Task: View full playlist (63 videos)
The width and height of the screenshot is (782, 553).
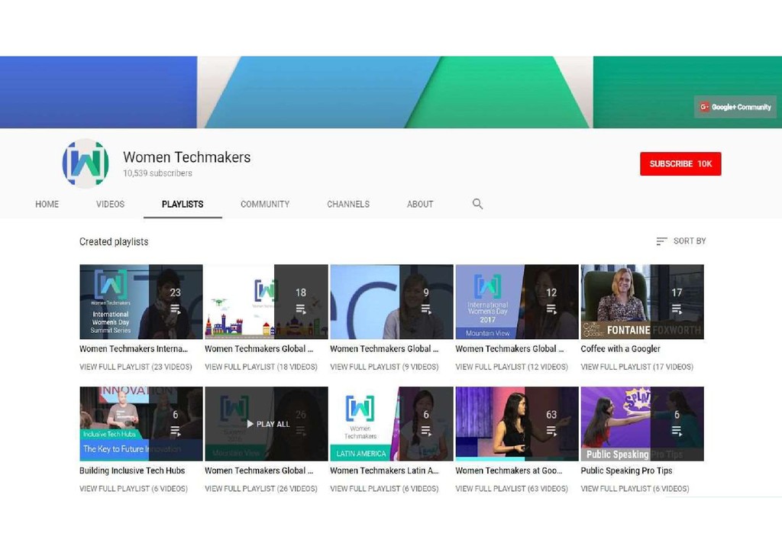Action: point(512,489)
